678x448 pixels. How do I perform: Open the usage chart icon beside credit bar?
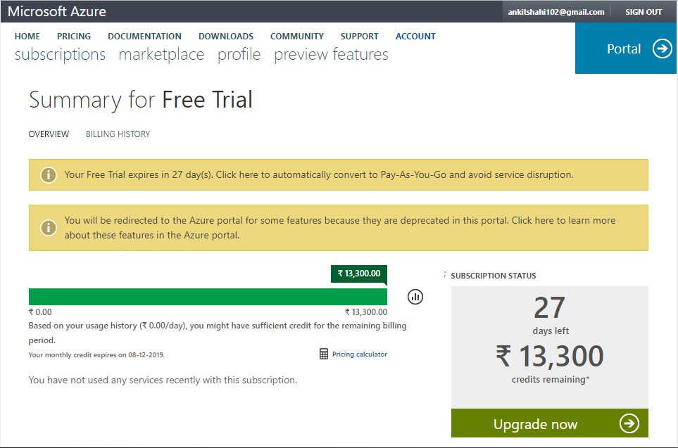tap(415, 297)
